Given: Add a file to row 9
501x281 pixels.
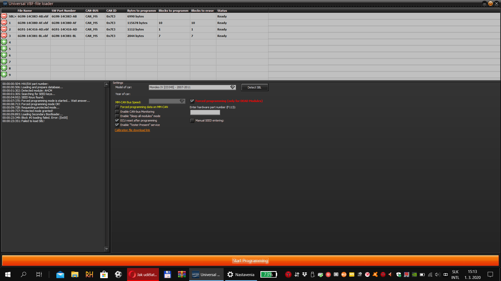Looking at the screenshot, I should [x=4, y=74].
